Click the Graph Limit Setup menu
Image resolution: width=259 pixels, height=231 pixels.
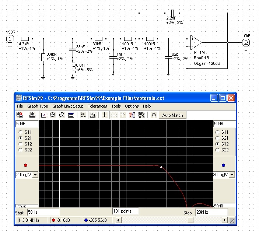68,106
